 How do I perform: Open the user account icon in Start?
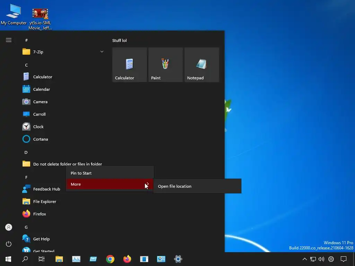click(x=9, y=227)
